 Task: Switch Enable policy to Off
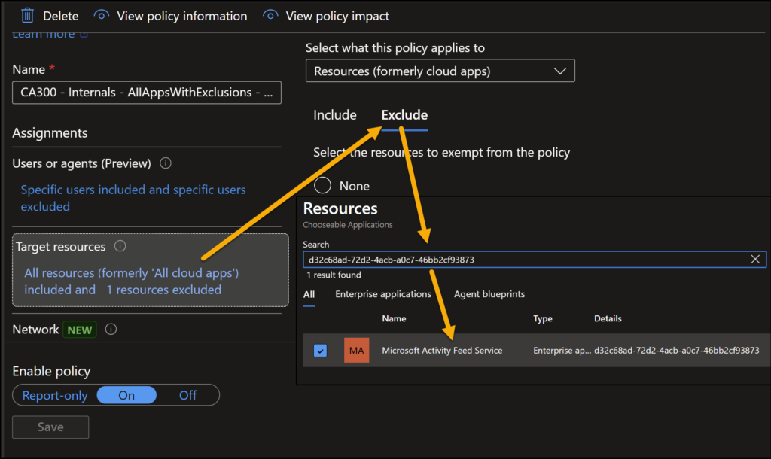click(x=187, y=395)
